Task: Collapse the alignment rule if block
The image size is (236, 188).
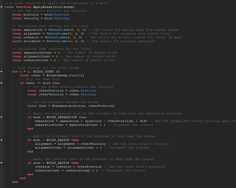Action: [x=2, y=140]
